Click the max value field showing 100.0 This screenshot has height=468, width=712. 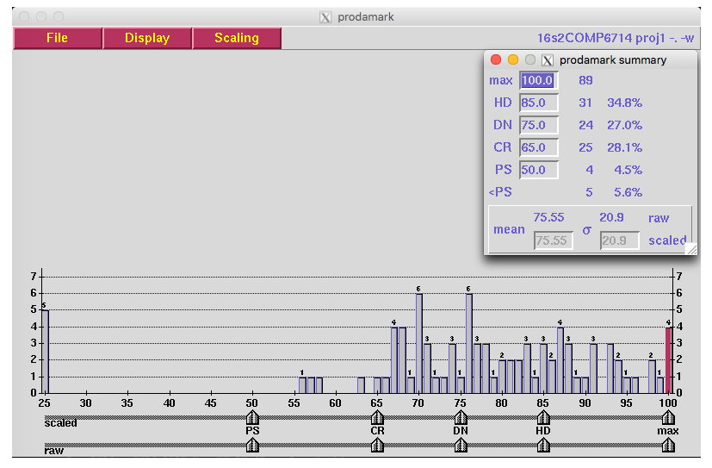538,80
